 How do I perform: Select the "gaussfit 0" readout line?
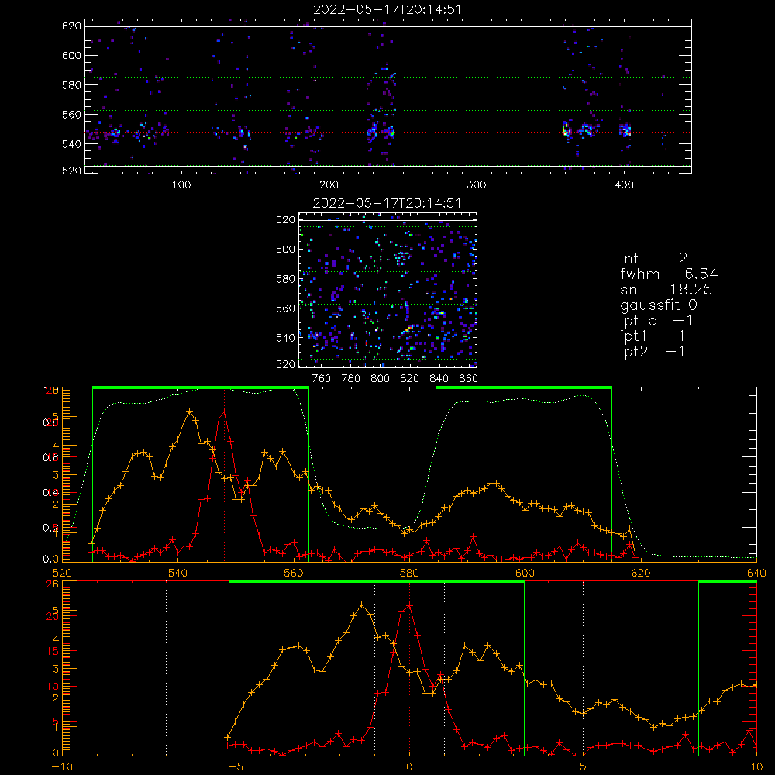(x=659, y=305)
